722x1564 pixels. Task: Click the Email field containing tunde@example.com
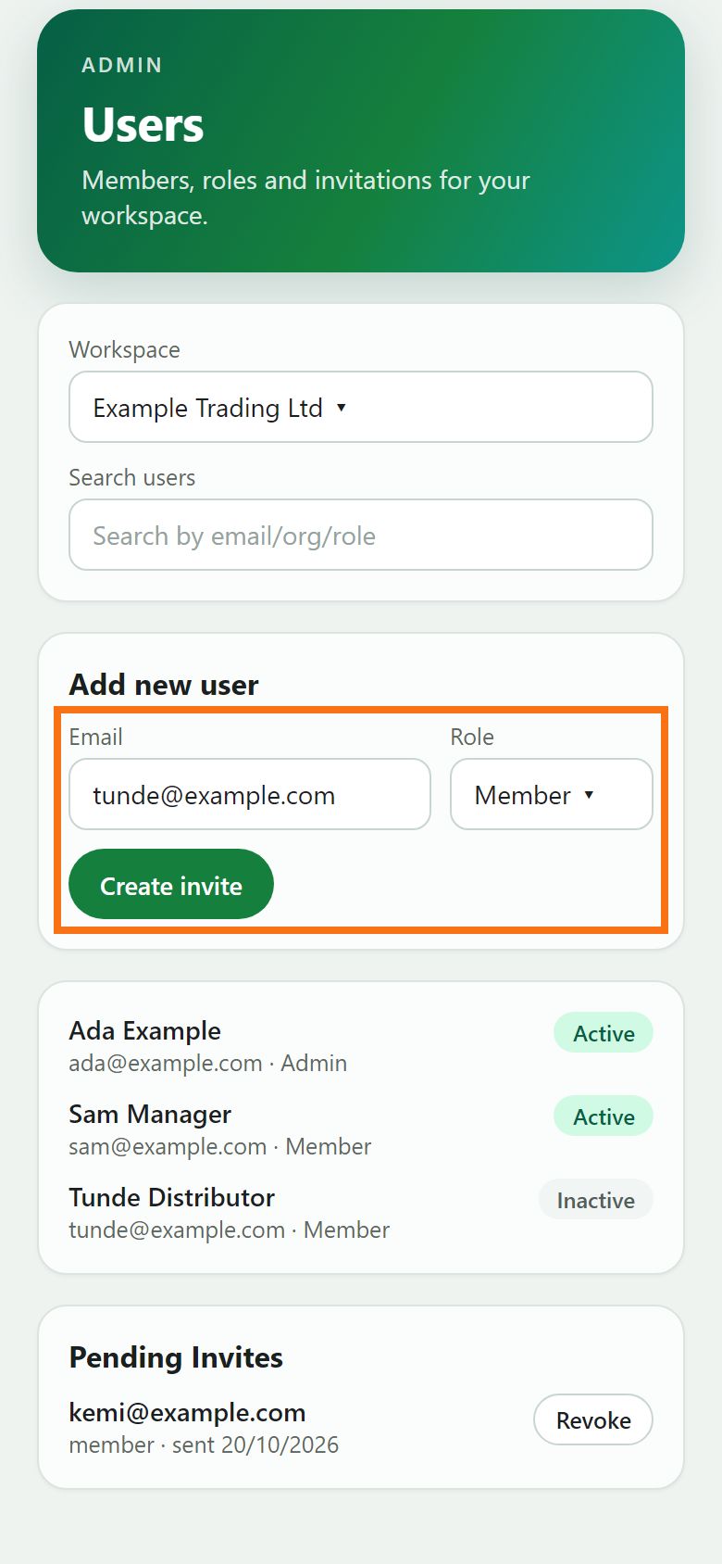pos(250,794)
